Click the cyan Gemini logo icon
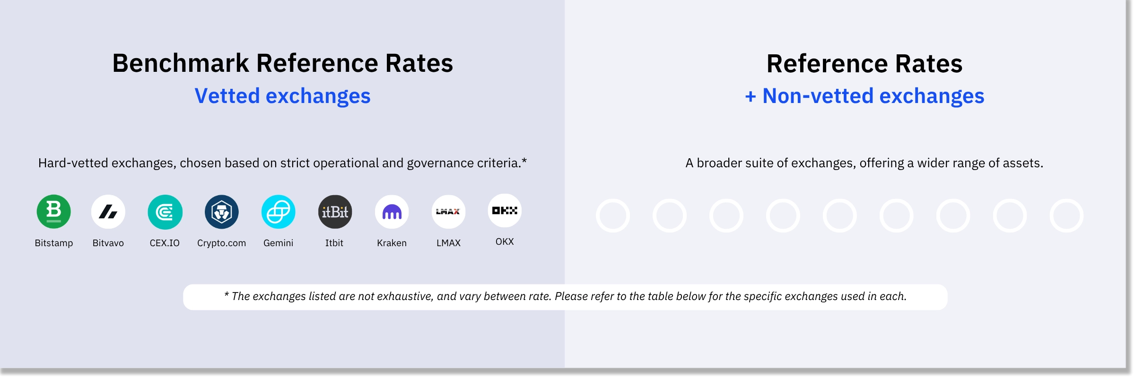 tap(278, 212)
